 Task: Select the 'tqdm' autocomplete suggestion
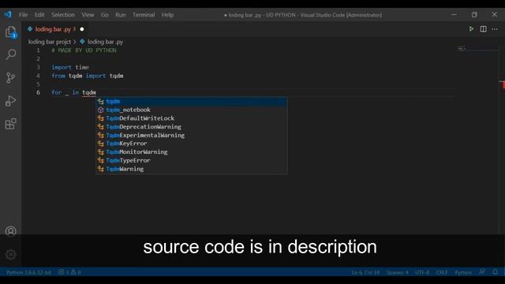[192, 102]
